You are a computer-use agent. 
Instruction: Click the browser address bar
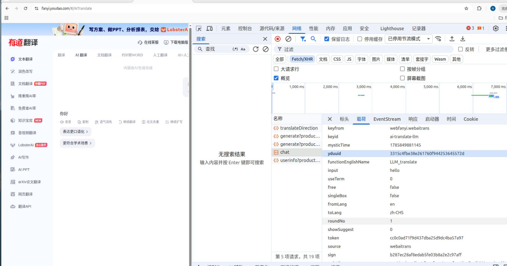click(x=246, y=8)
